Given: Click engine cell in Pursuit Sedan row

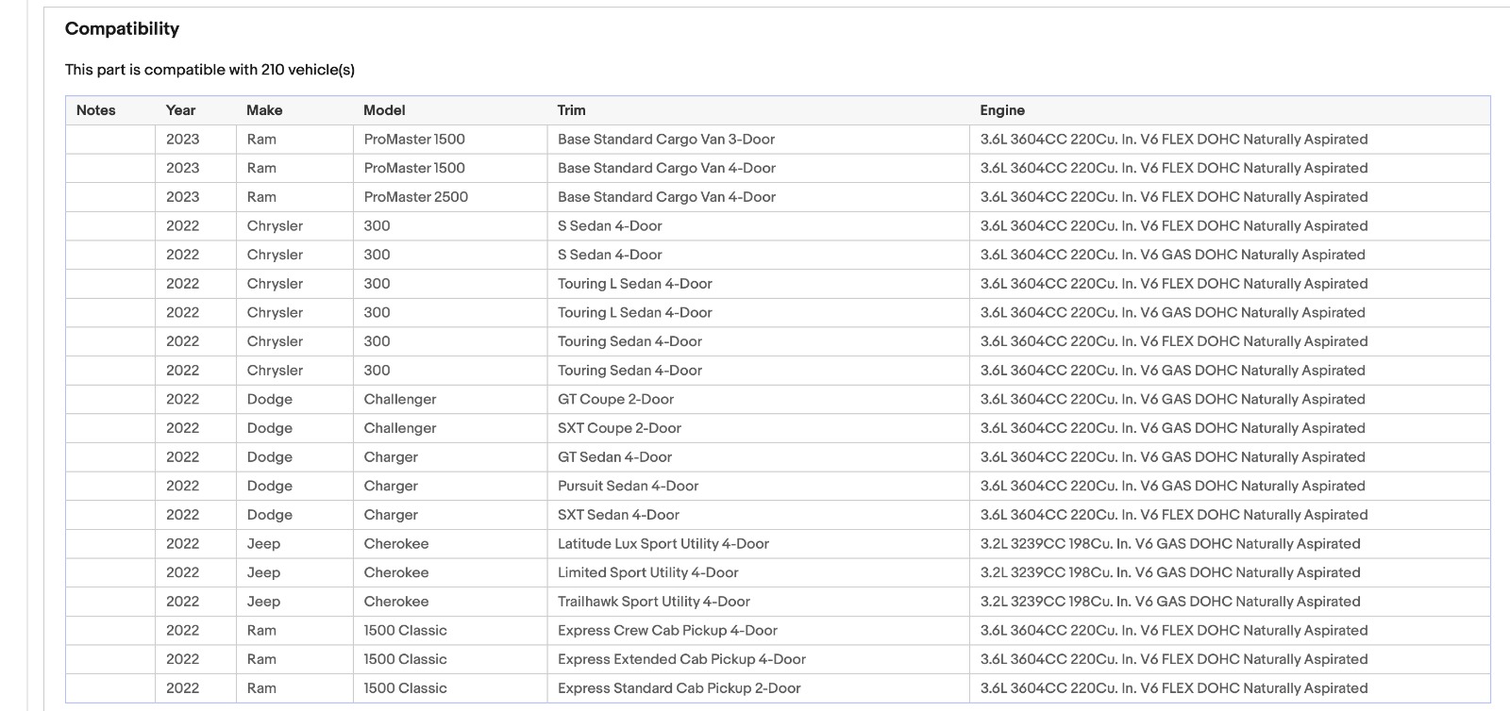Looking at the screenshot, I should point(1230,486).
